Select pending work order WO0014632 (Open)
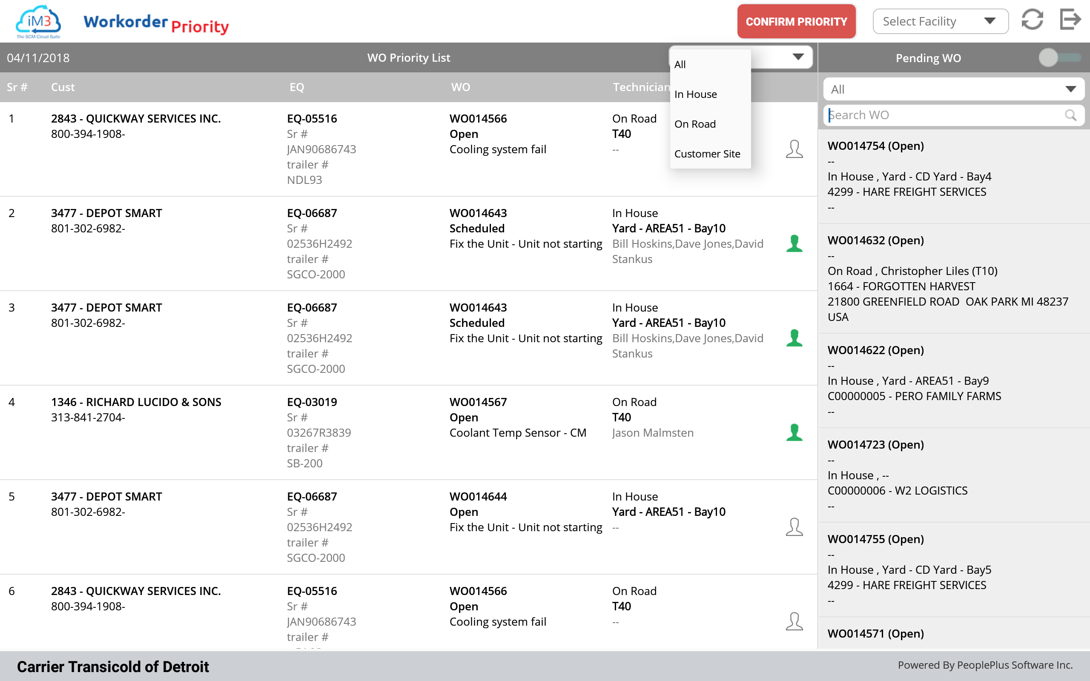This screenshot has width=1090, height=681. click(x=953, y=278)
